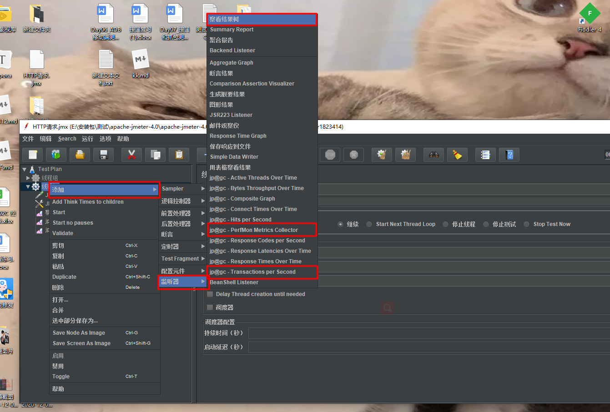Collapse the Test Plan tree node
610x412 pixels.
coord(24,169)
